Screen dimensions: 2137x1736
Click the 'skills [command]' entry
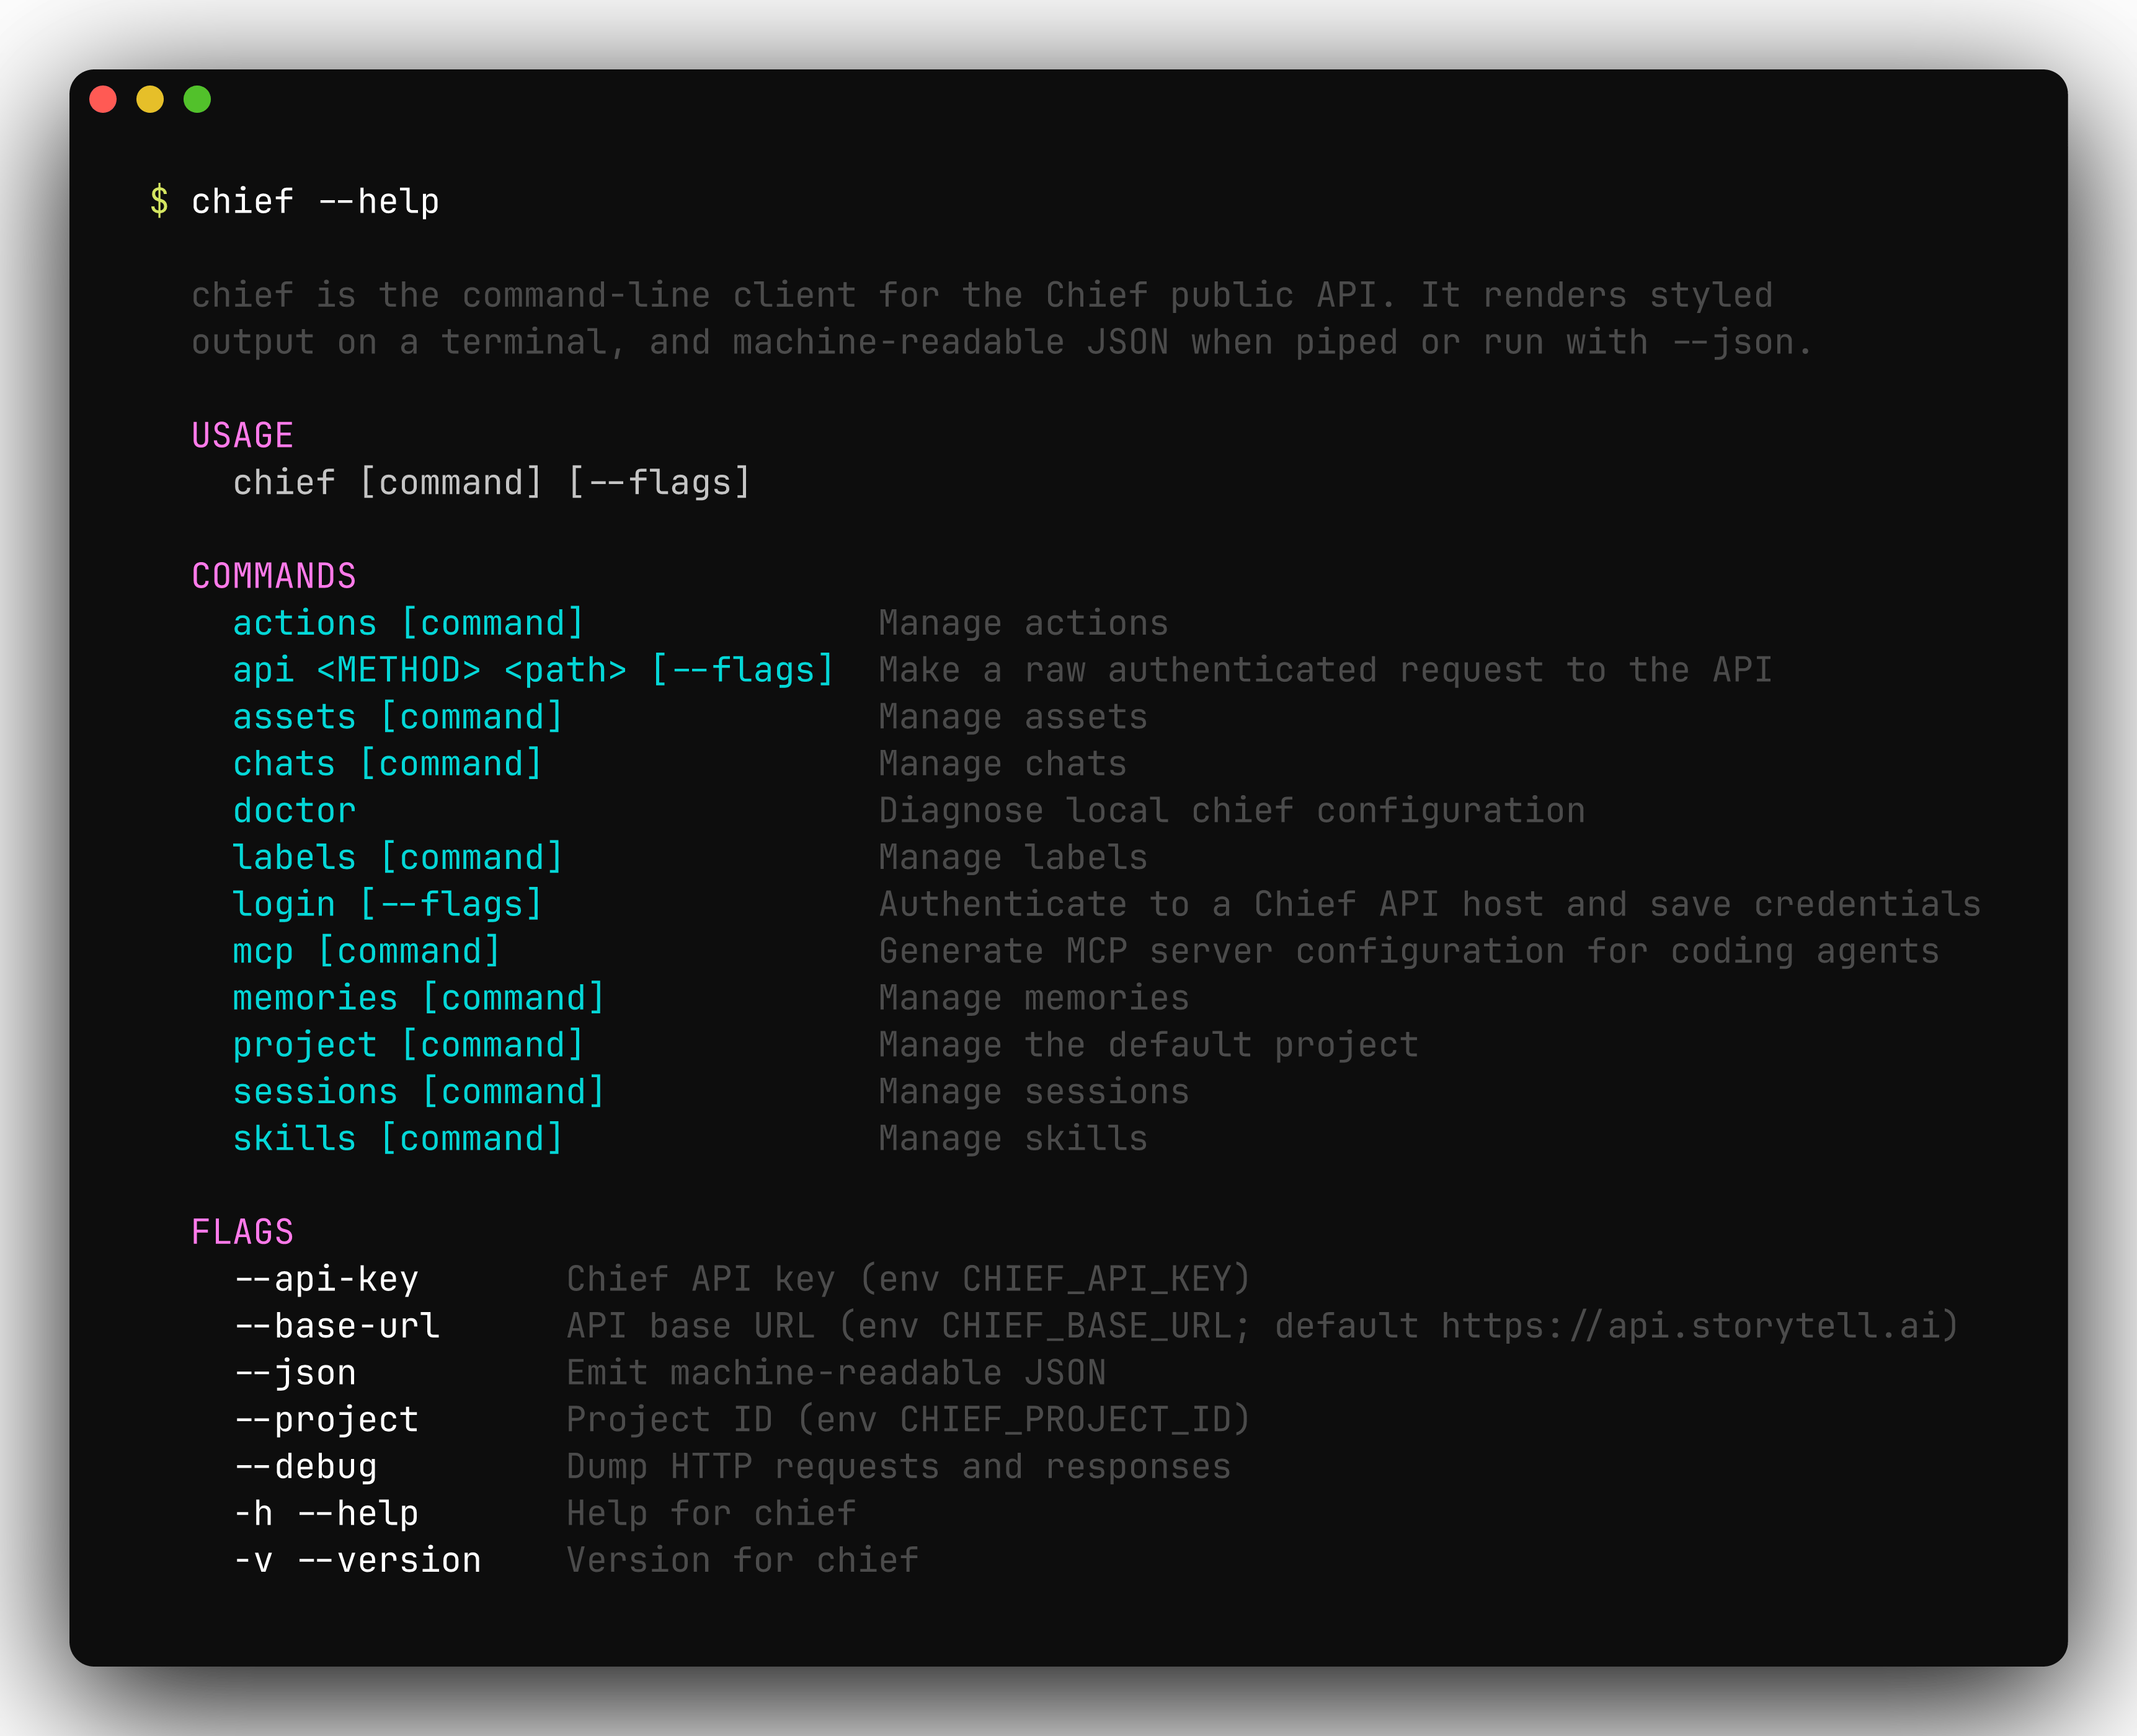398,1139
